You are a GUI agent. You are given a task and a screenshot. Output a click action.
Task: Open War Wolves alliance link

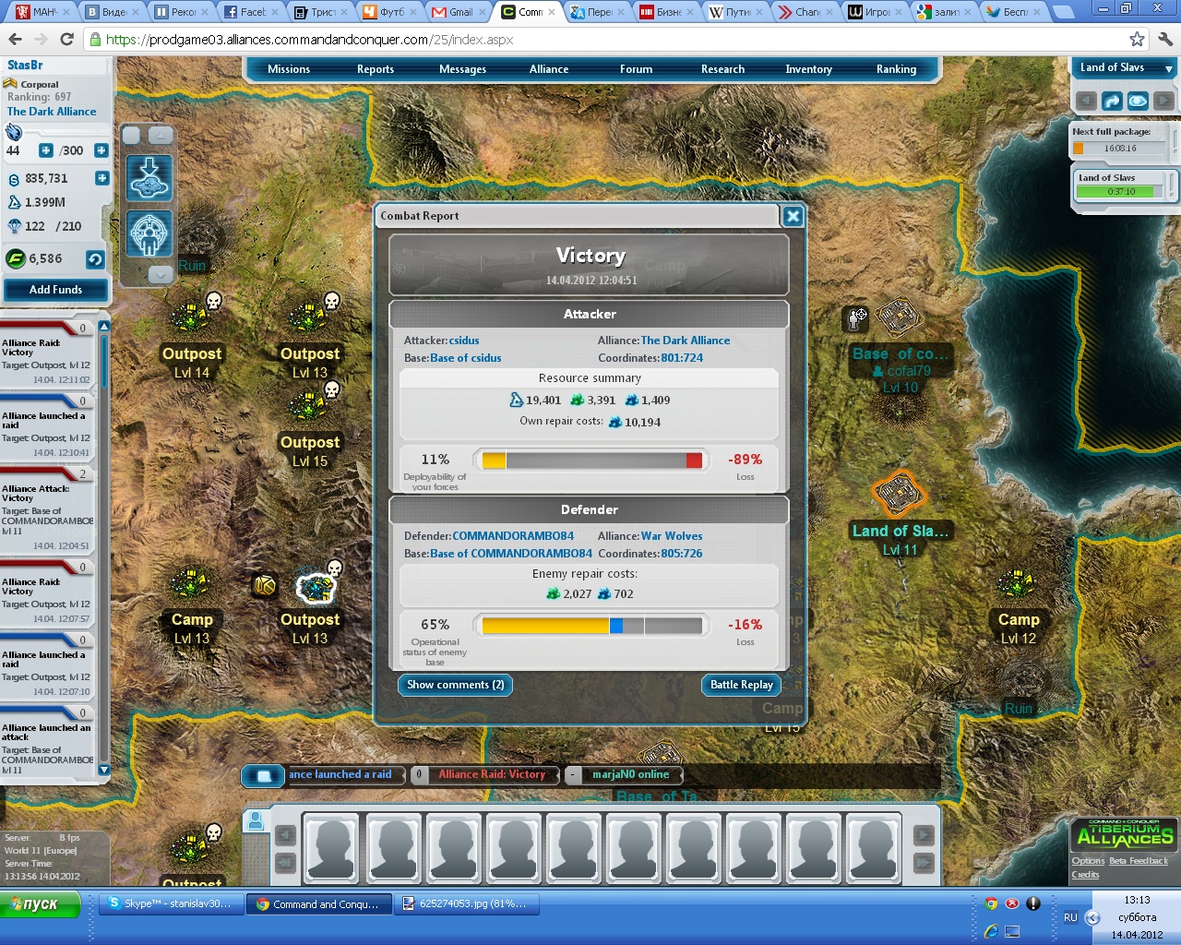click(672, 536)
